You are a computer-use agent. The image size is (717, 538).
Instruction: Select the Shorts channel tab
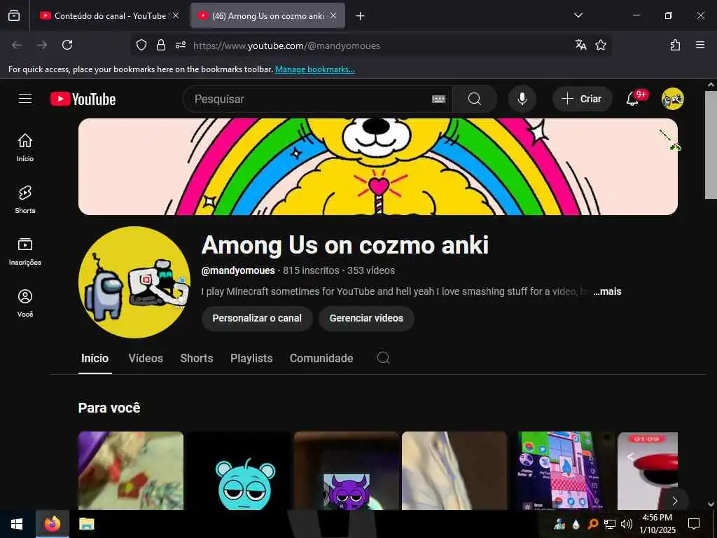click(197, 358)
